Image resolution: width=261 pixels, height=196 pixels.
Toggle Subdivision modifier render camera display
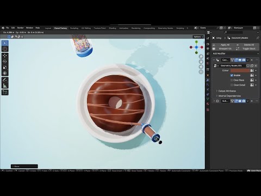pyautogui.click(x=244, y=101)
